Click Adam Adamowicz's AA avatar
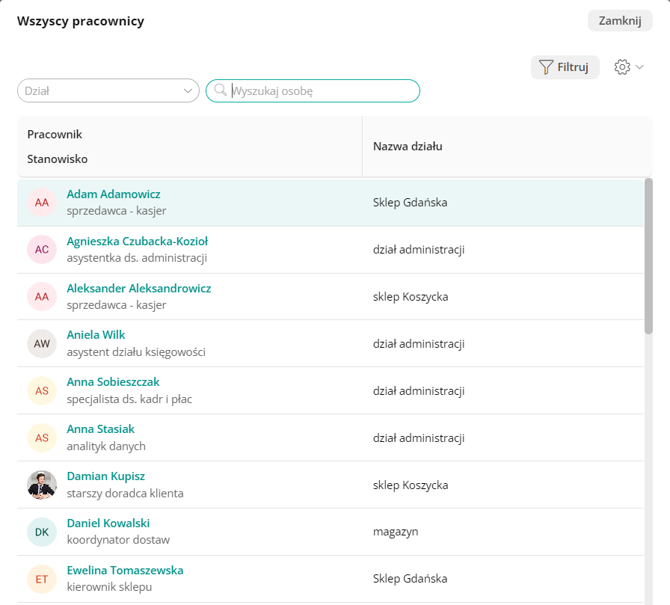The image size is (670, 605). (x=42, y=202)
